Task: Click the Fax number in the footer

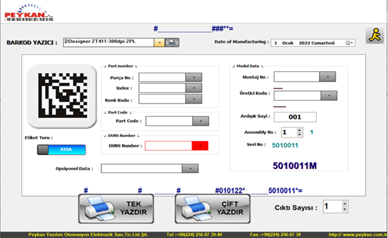Action: (x=275, y=234)
